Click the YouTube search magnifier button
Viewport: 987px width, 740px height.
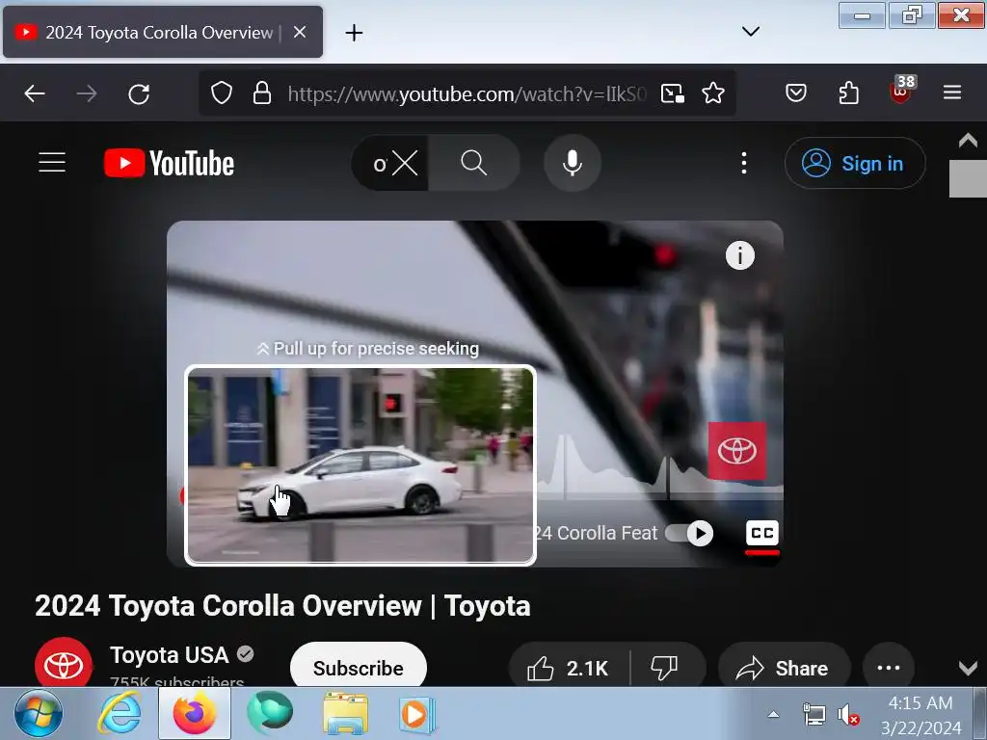474,163
